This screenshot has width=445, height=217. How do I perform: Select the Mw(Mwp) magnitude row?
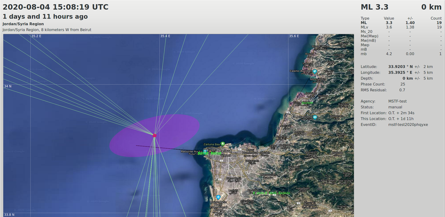click(x=401, y=36)
